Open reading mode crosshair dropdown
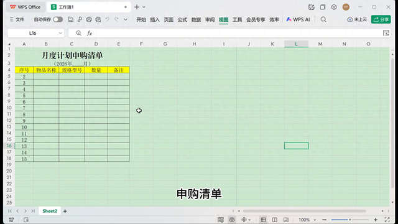 coord(246,220)
